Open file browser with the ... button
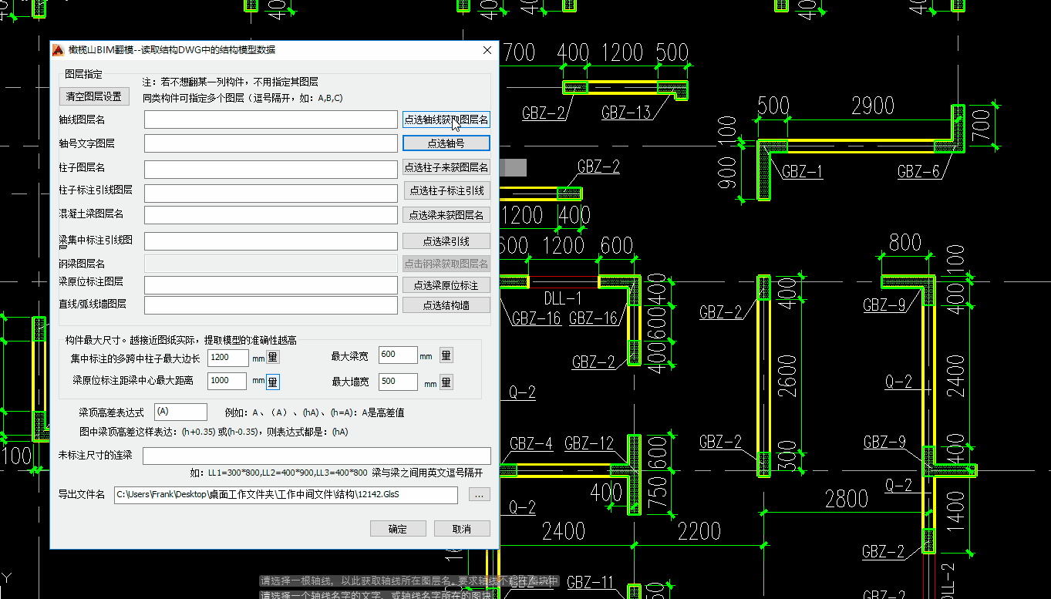The width and height of the screenshot is (1051, 599). 479,495
